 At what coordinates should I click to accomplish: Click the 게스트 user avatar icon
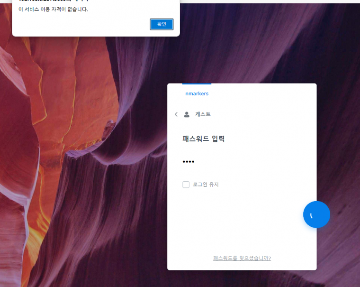[x=187, y=114]
